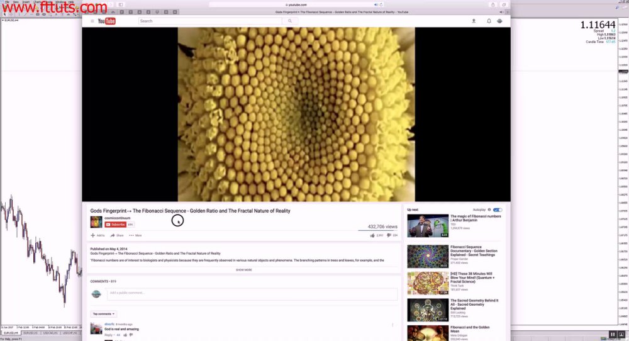
Task: Click cosmiccontinuum channel avatar
Action: (96, 222)
